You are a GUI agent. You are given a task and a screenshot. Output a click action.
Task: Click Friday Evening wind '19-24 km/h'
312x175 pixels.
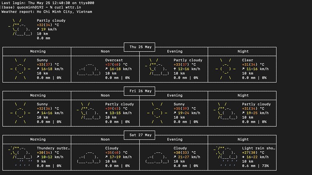pyautogui.click(x=189, y=113)
